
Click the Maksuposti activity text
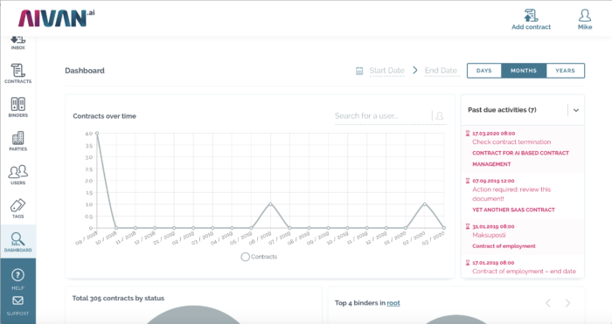(489, 235)
